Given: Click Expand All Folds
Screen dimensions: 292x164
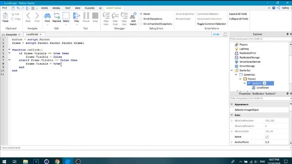Looking at the screenshot, I should pos(238,14).
